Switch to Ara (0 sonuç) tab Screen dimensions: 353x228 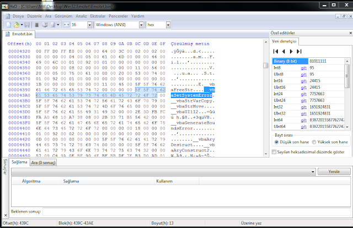point(43,162)
